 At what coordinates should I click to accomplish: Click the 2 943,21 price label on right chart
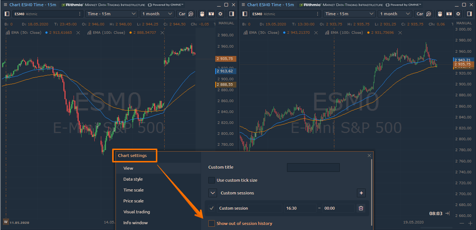coord(463,60)
